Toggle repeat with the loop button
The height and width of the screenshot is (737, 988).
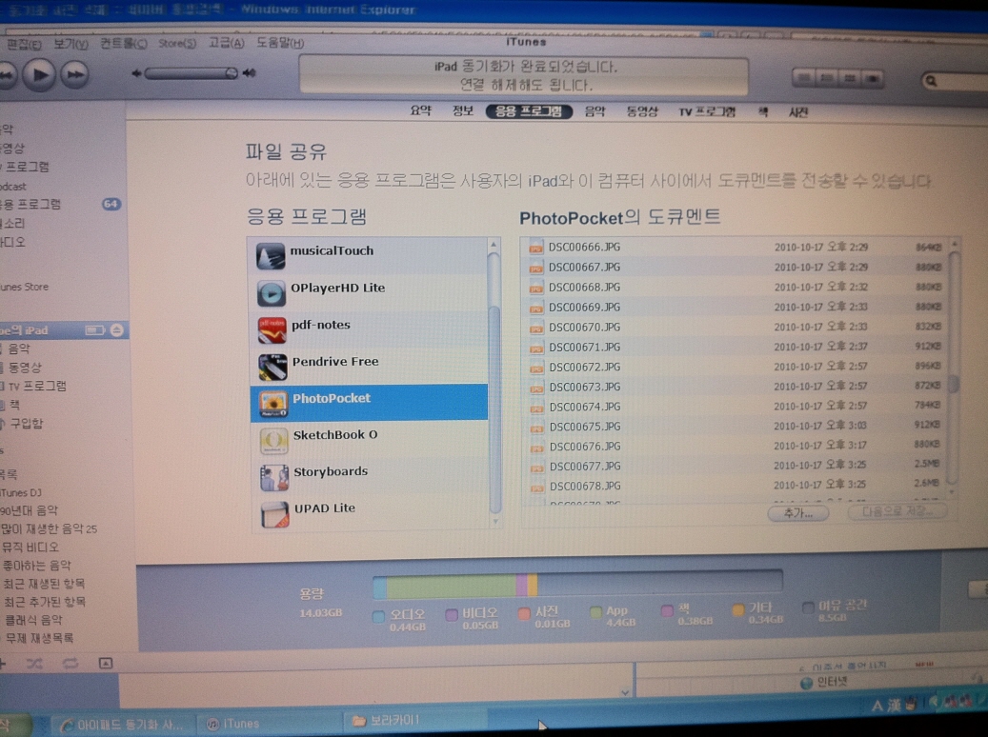click(71, 664)
